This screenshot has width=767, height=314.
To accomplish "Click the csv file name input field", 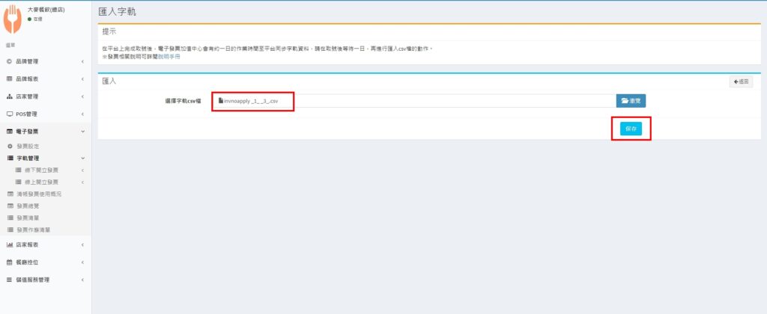I will [x=412, y=100].
